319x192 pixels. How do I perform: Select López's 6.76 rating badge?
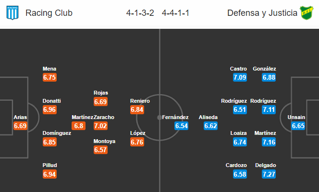(137, 142)
